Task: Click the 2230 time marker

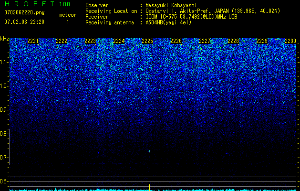Action: (x=290, y=41)
